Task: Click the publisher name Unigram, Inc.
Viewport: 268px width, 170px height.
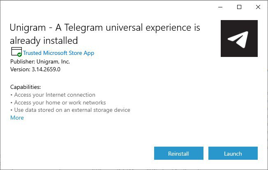Action: tap(53, 61)
